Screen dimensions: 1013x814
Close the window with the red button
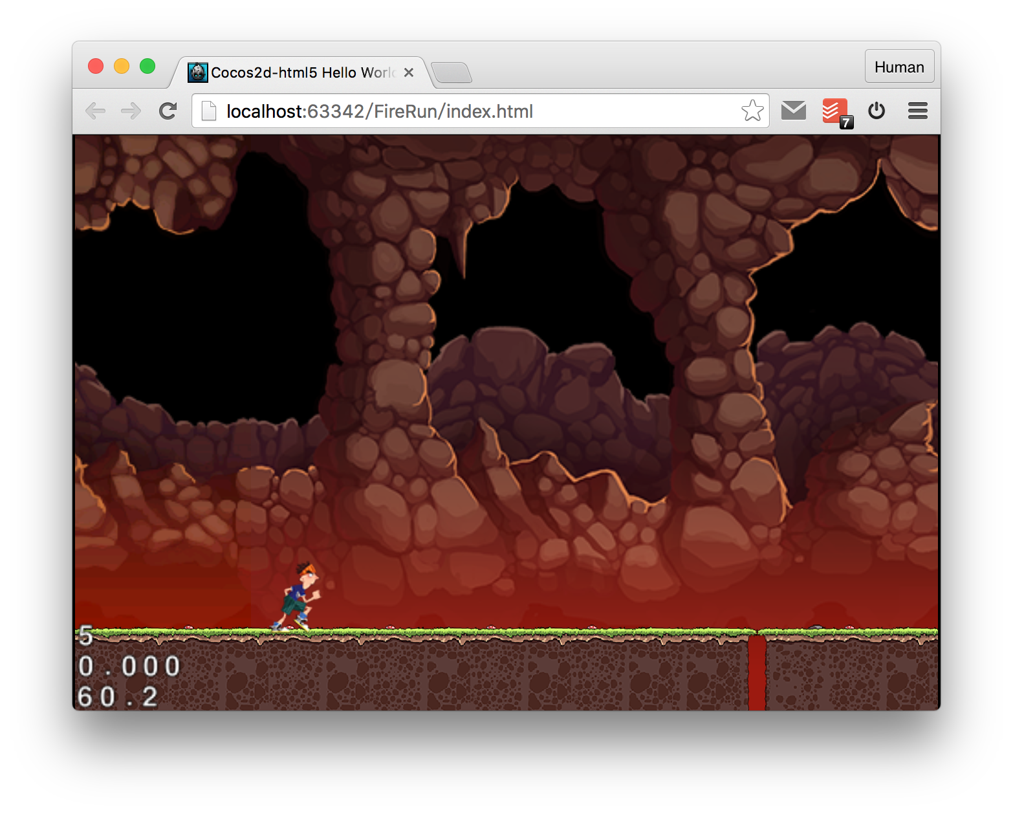(x=96, y=66)
